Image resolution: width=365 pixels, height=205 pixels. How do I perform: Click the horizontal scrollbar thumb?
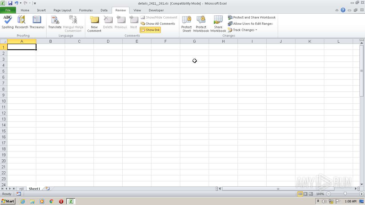pyautogui.click(x=278, y=188)
